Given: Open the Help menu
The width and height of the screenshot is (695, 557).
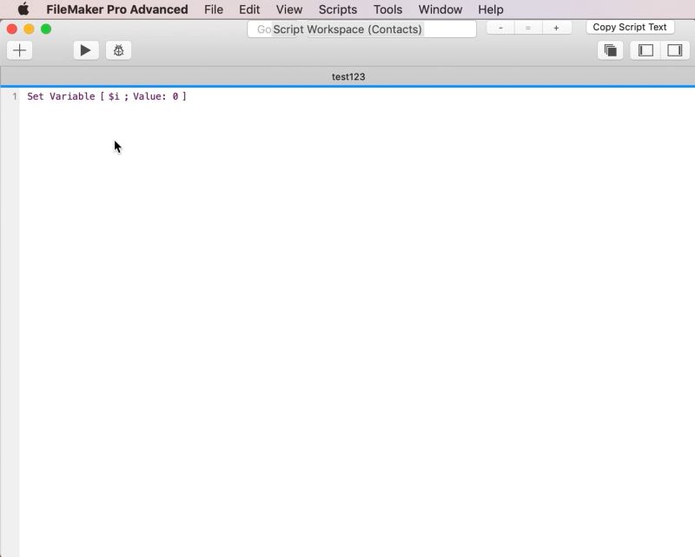Looking at the screenshot, I should point(491,10).
